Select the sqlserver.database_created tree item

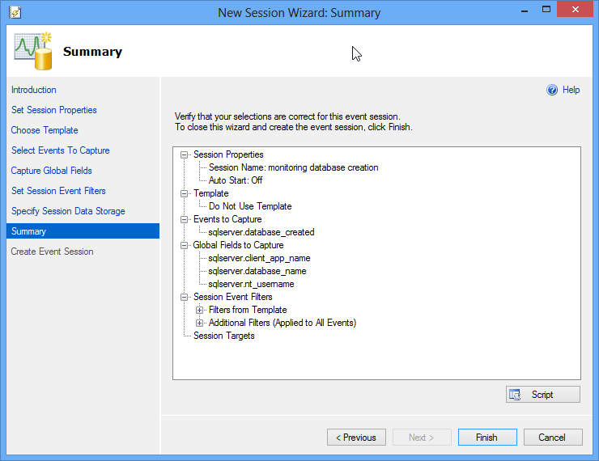(x=261, y=232)
